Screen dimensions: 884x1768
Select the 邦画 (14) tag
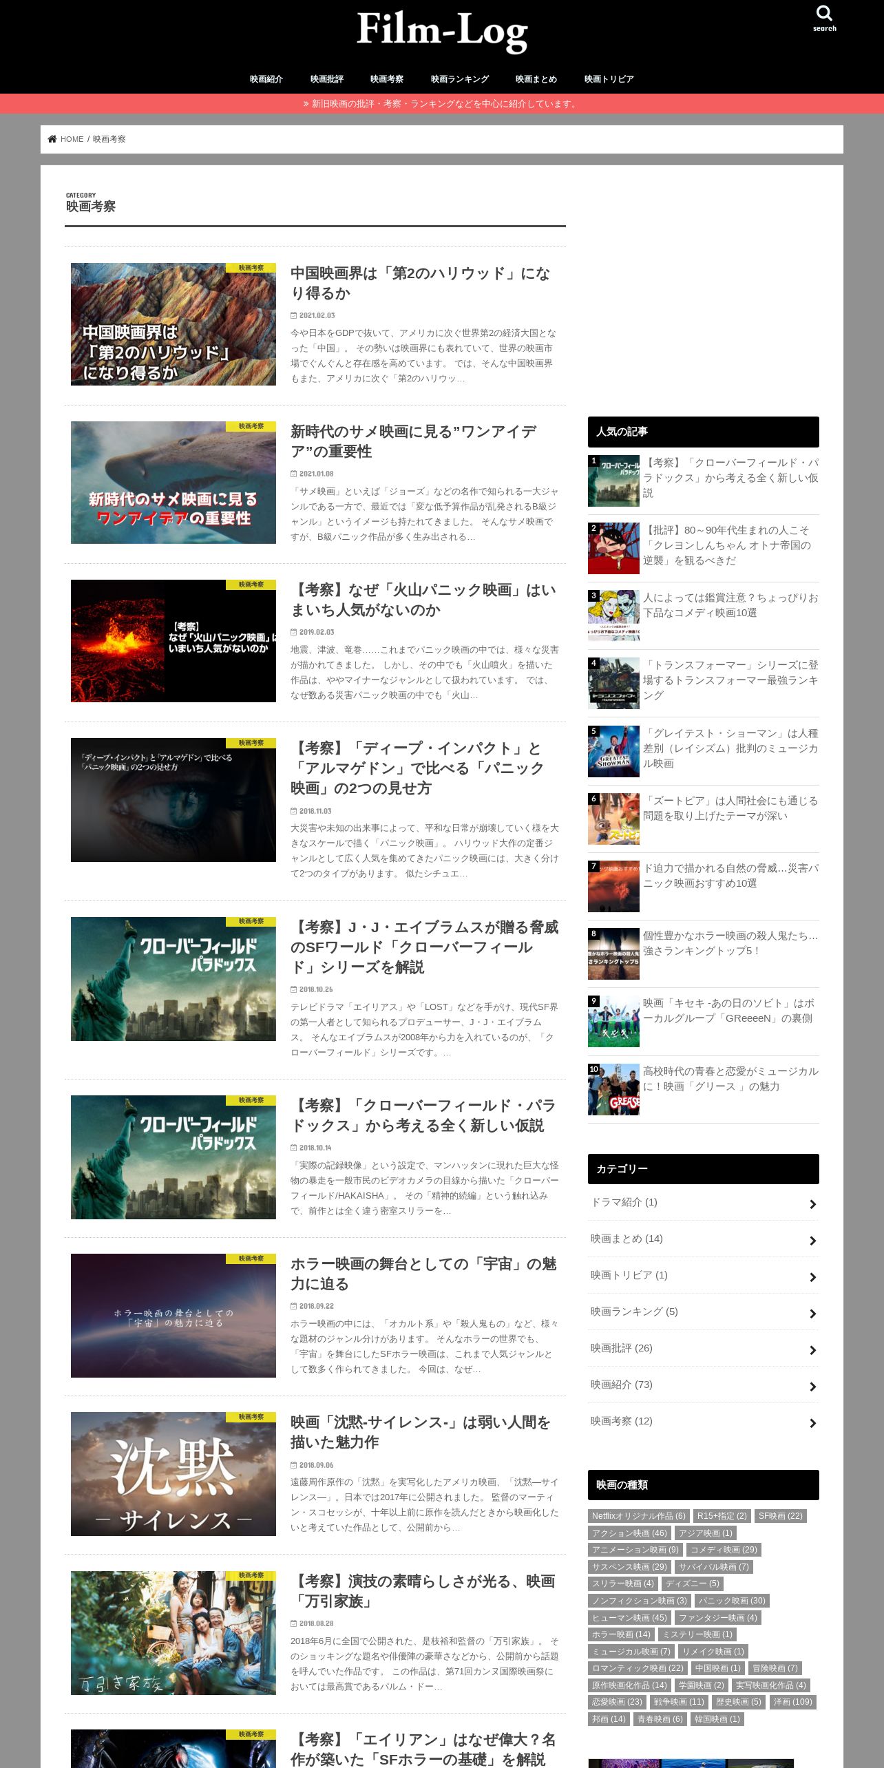(609, 1719)
